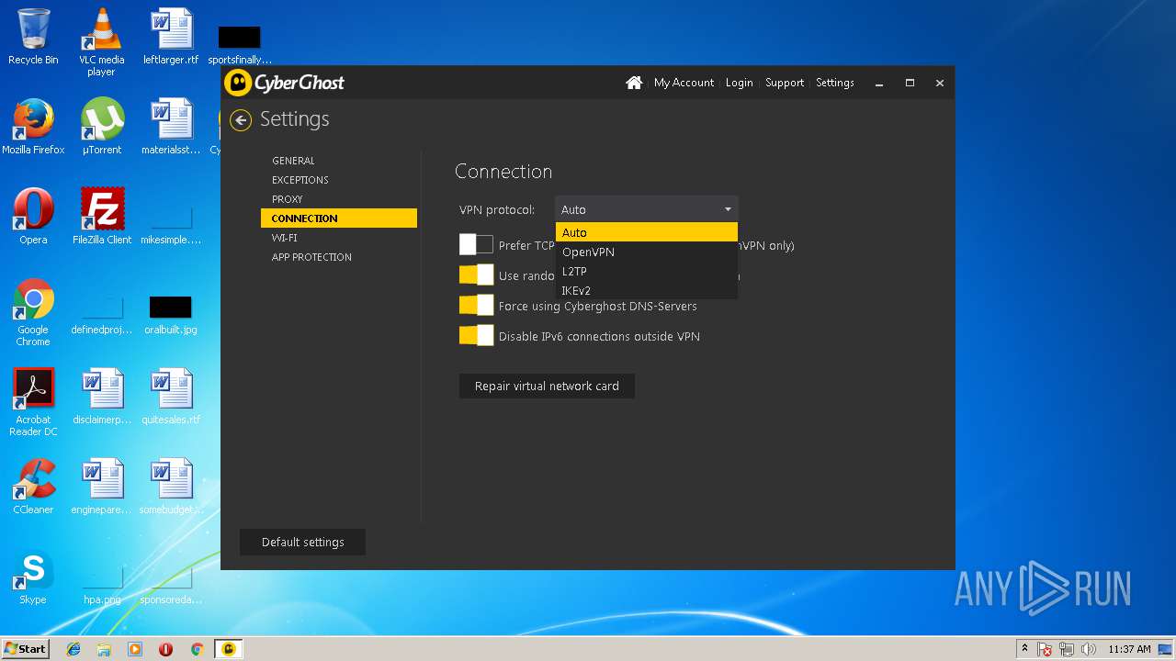Go back using the Settings back arrow
Screen dimensions: 1176x661
coord(241,120)
